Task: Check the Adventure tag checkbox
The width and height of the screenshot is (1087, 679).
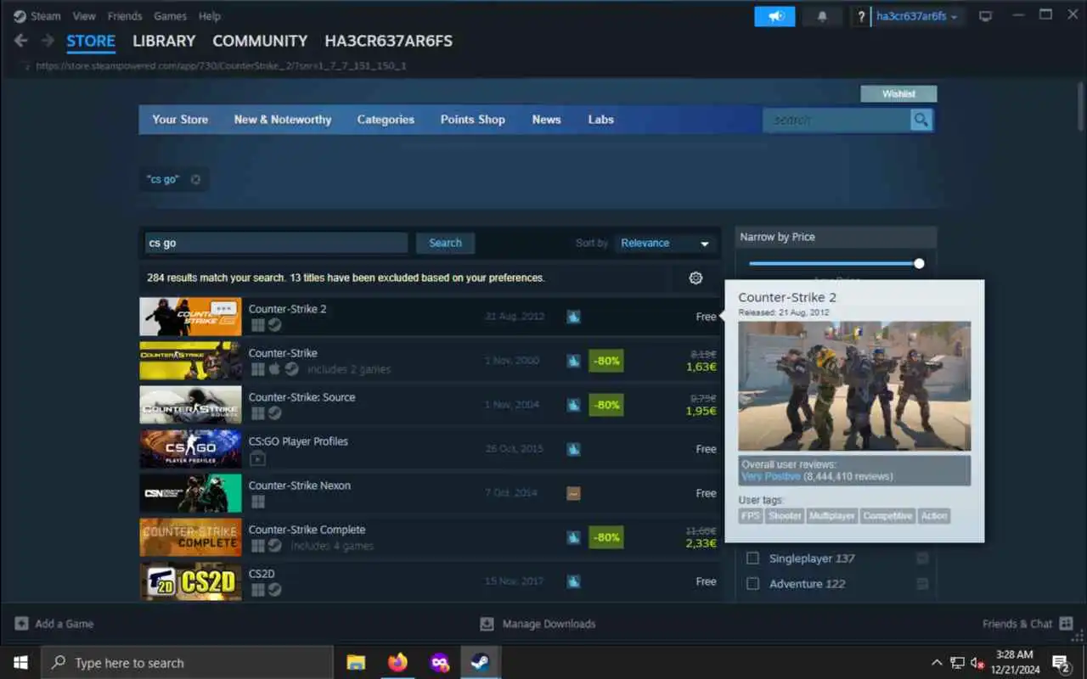Action: tap(752, 584)
